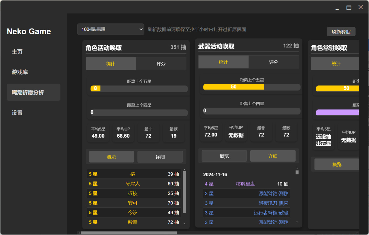Click the 安可 70 抽 row
This screenshot has width=369, height=235.
[x=134, y=203]
